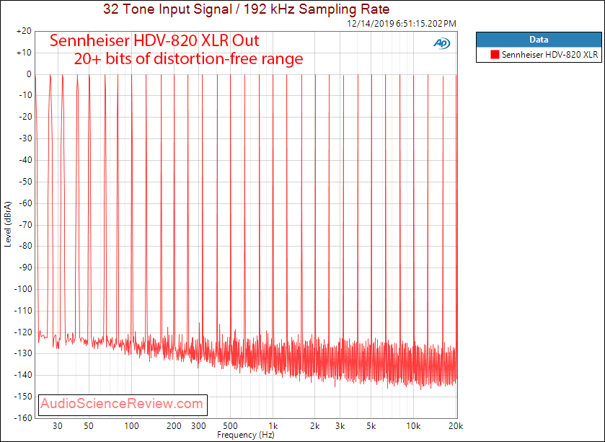Click the "+20" y-axis tick label
The image size is (605, 442).
24,31
